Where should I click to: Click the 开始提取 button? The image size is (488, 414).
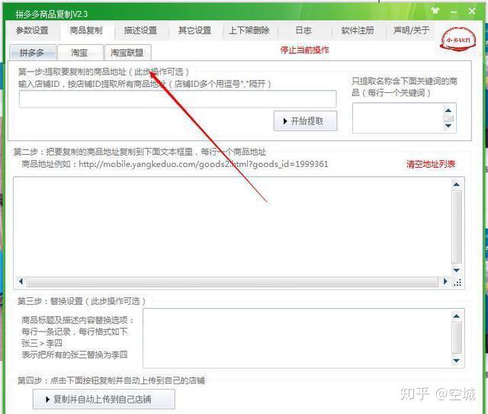pos(305,120)
